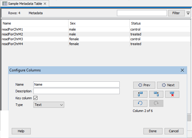The image size is (192, 138).
Task: Go to the previous column with Prev
Action: coord(144,85)
